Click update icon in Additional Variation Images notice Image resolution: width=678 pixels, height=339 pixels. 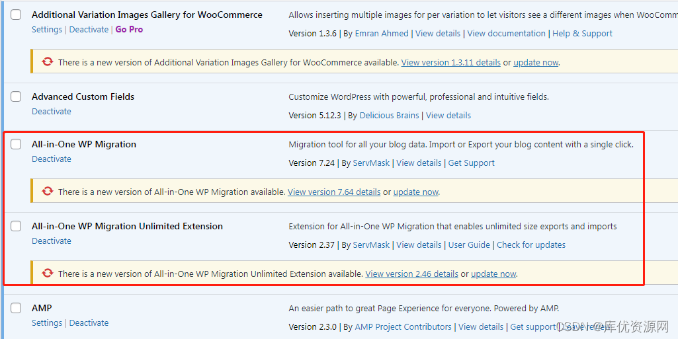click(48, 62)
